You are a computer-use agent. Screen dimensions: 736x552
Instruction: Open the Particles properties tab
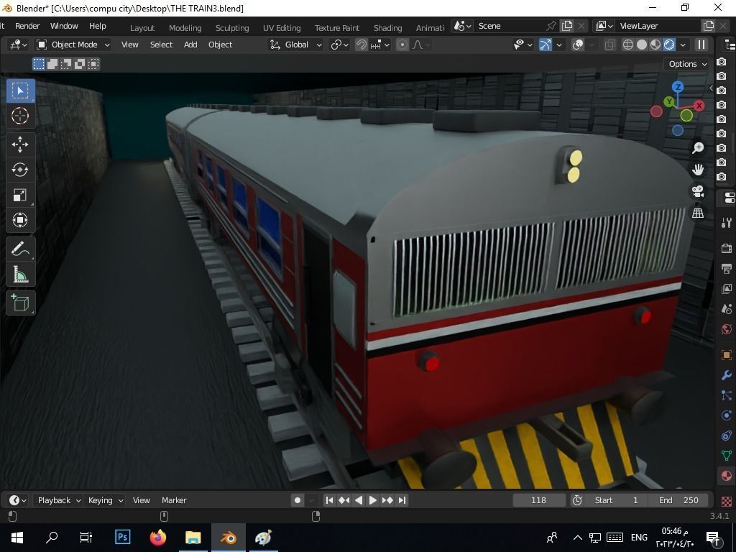coord(727,395)
